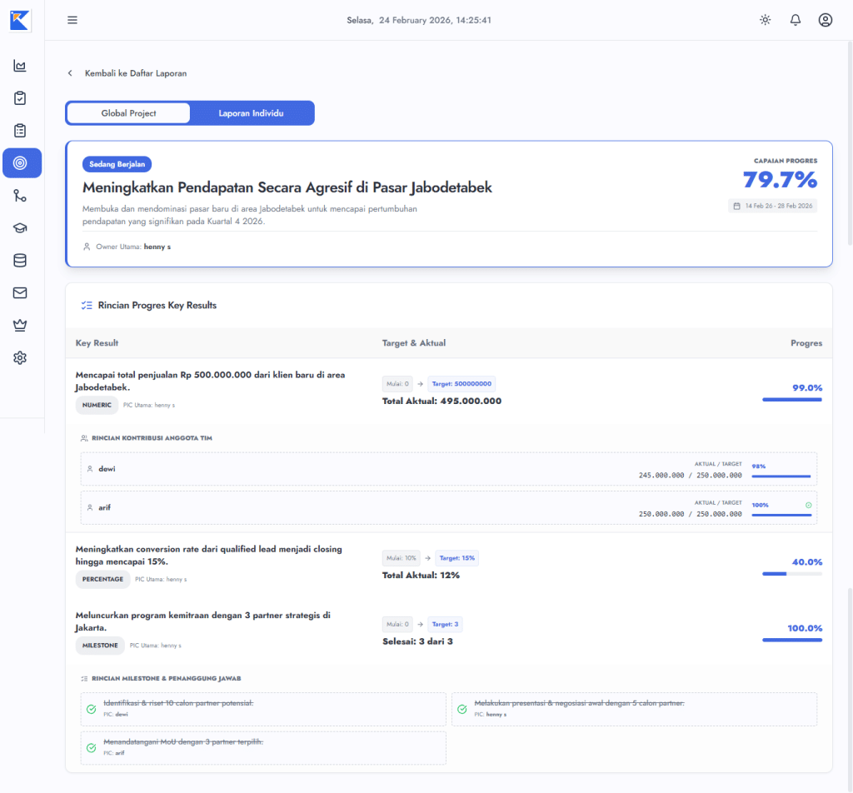The height and width of the screenshot is (793, 853).
Task: Click the 40.0% progress bar
Action: click(x=792, y=574)
